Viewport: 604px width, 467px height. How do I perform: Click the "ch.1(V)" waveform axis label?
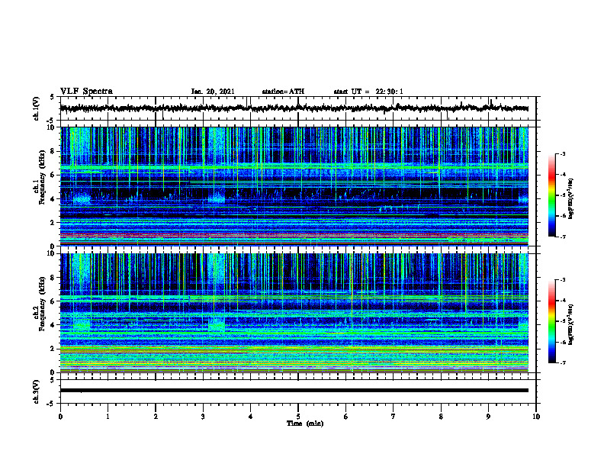point(37,108)
